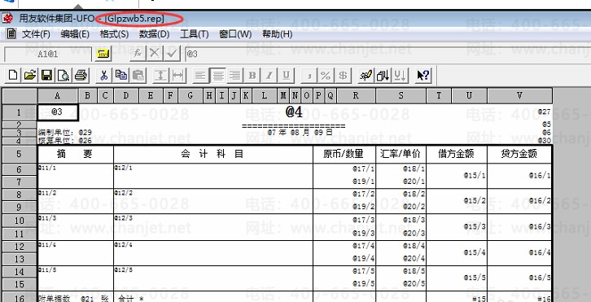Click the U-down sort icon

point(400,75)
